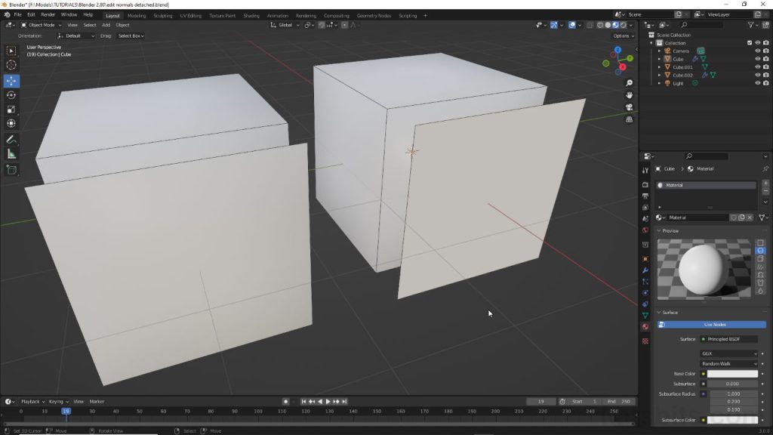The width and height of the screenshot is (773, 435).
Task: Open the Material Properties tab
Action: [646, 328]
